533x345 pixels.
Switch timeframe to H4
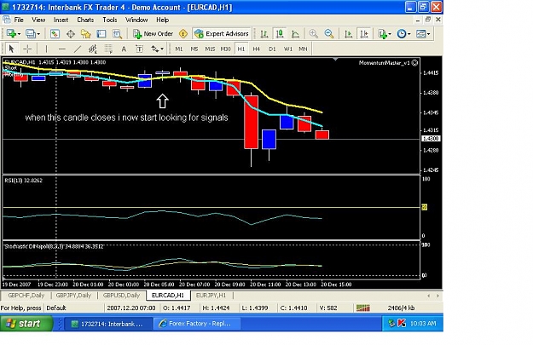click(x=257, y=49)
